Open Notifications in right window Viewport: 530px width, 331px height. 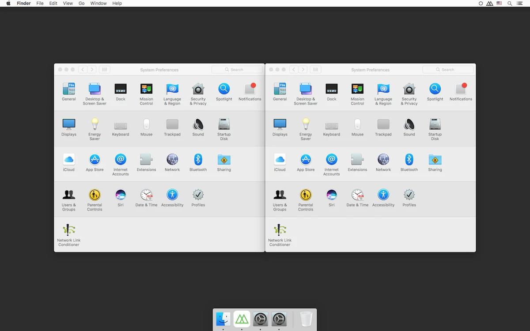click(x=461, y=92)
